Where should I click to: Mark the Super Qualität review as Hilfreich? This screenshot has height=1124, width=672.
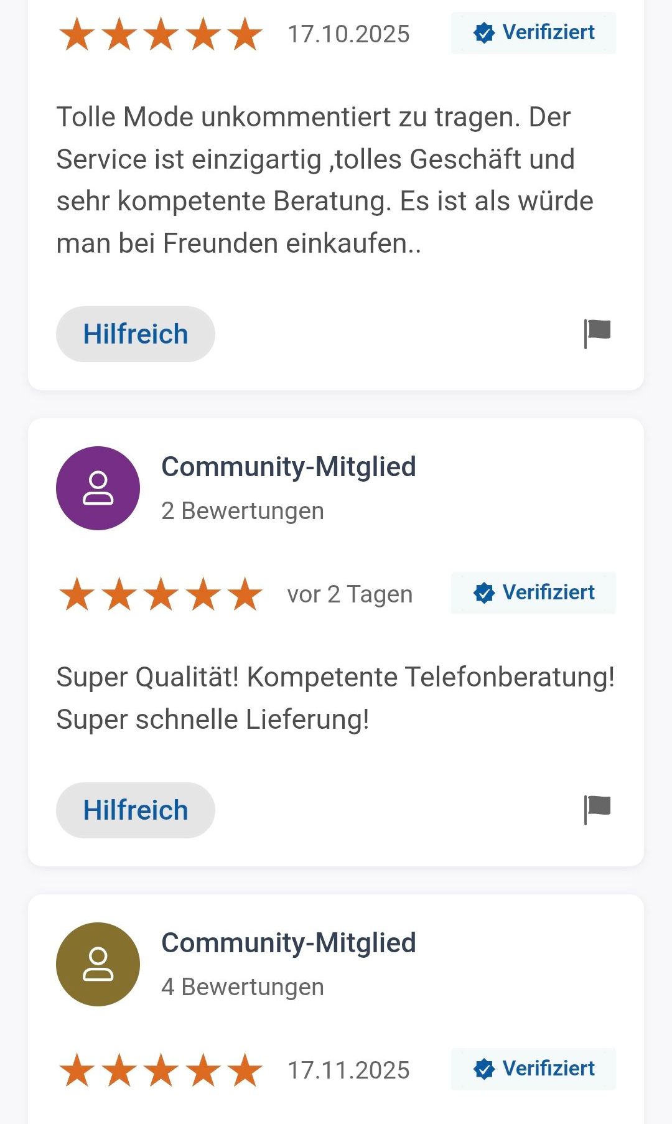pyautogui.click(x=136, y=810)
